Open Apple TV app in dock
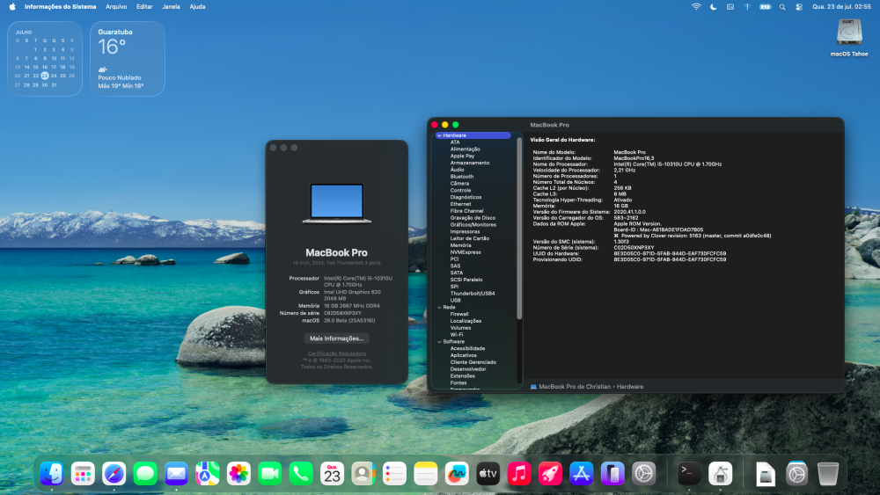Image resolution: width=880 pixels, height=495 pixels. click(488, 474)
